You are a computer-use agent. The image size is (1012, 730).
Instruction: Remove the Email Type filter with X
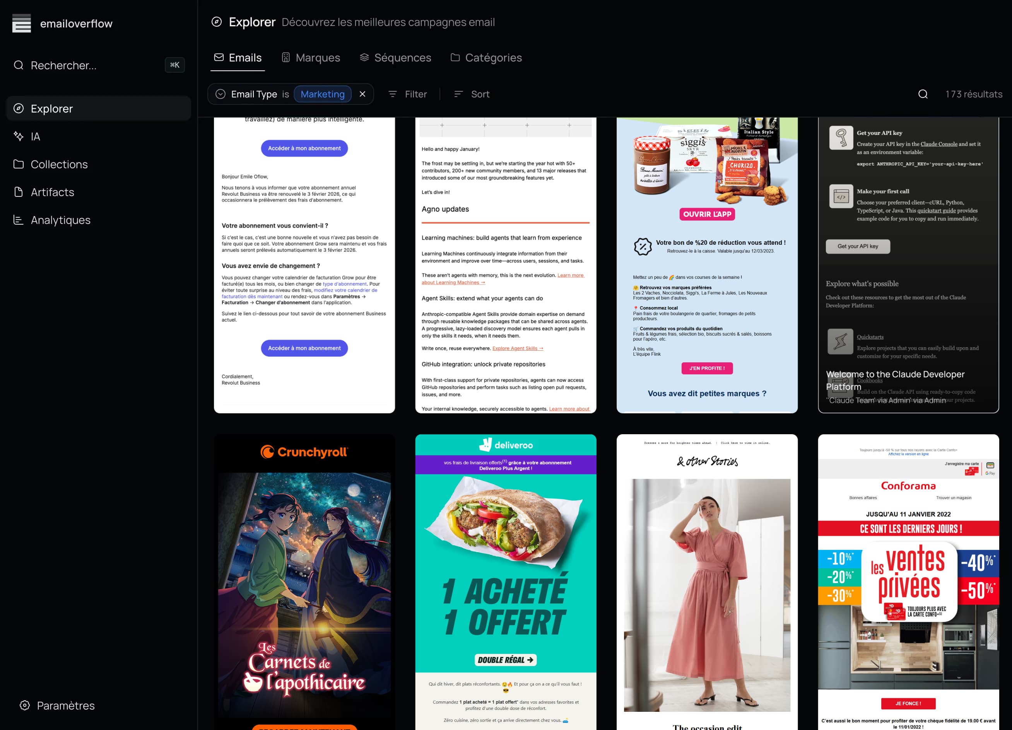pyautogui.click(x=362, y=94)
